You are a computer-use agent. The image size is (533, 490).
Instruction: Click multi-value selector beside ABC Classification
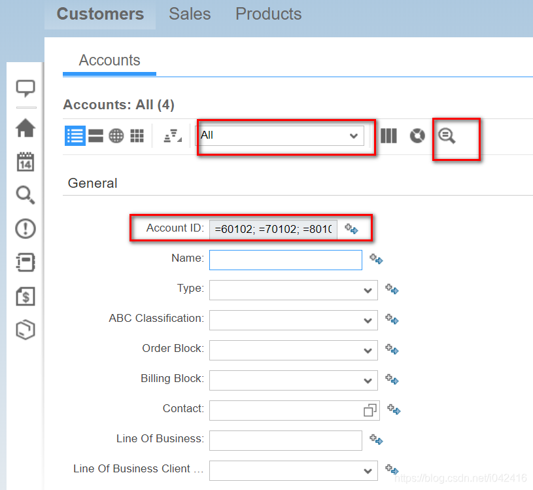click(392, 319)
